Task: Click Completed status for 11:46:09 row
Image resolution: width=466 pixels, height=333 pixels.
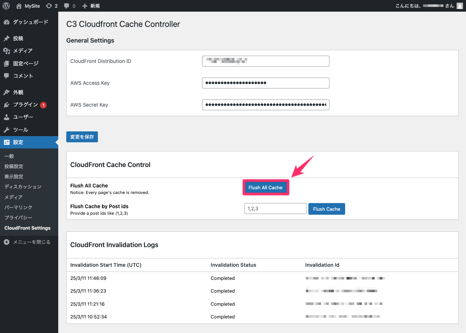Action: tap(223, 278)
